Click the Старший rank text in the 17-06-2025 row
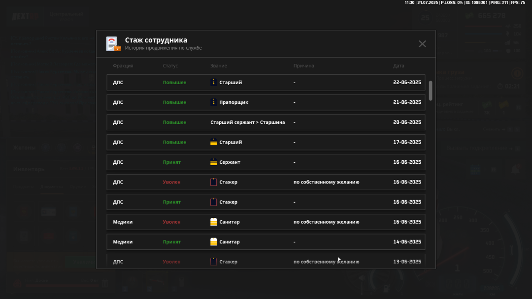 click(231, 142)
